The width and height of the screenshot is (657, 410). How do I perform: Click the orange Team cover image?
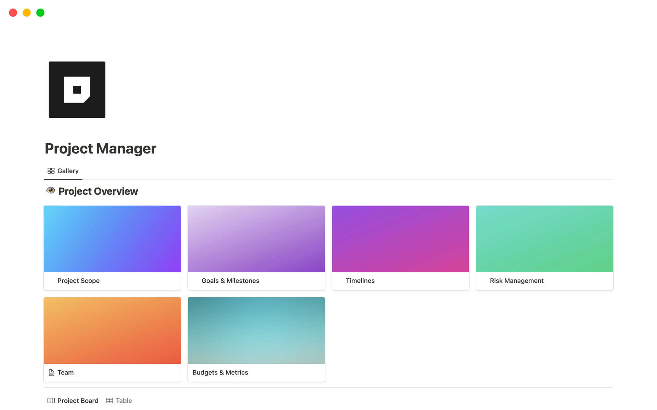(112, 330)
